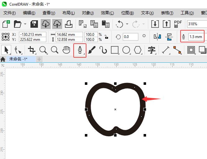
Task: Select the second magnifier tool
Action: pos(55,50)
